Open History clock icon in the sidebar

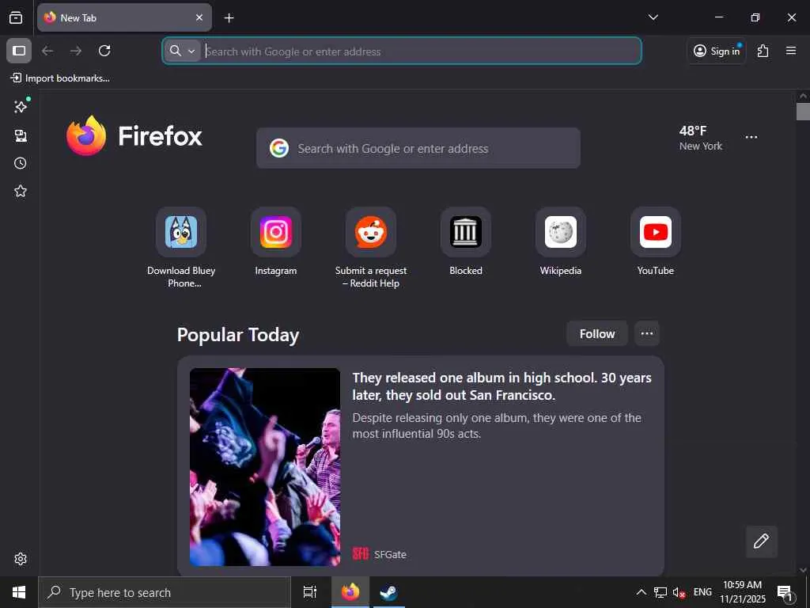tap(21, 163)
